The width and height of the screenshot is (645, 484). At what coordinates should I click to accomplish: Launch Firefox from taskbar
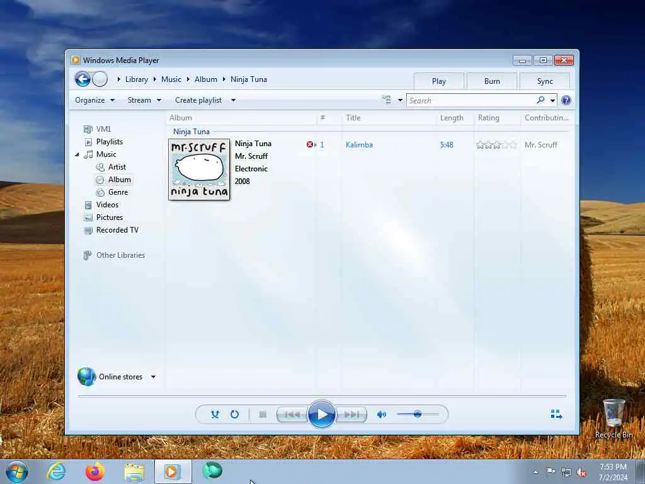[x=95, y=471]
